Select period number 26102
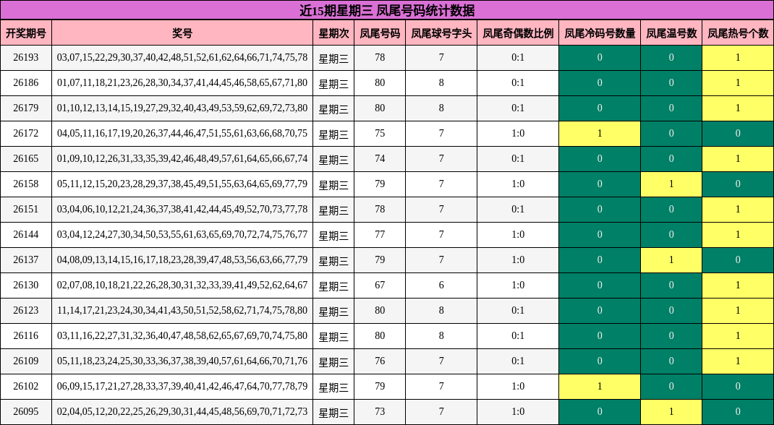This screenshot has width=774, height=425. (25, 386)
